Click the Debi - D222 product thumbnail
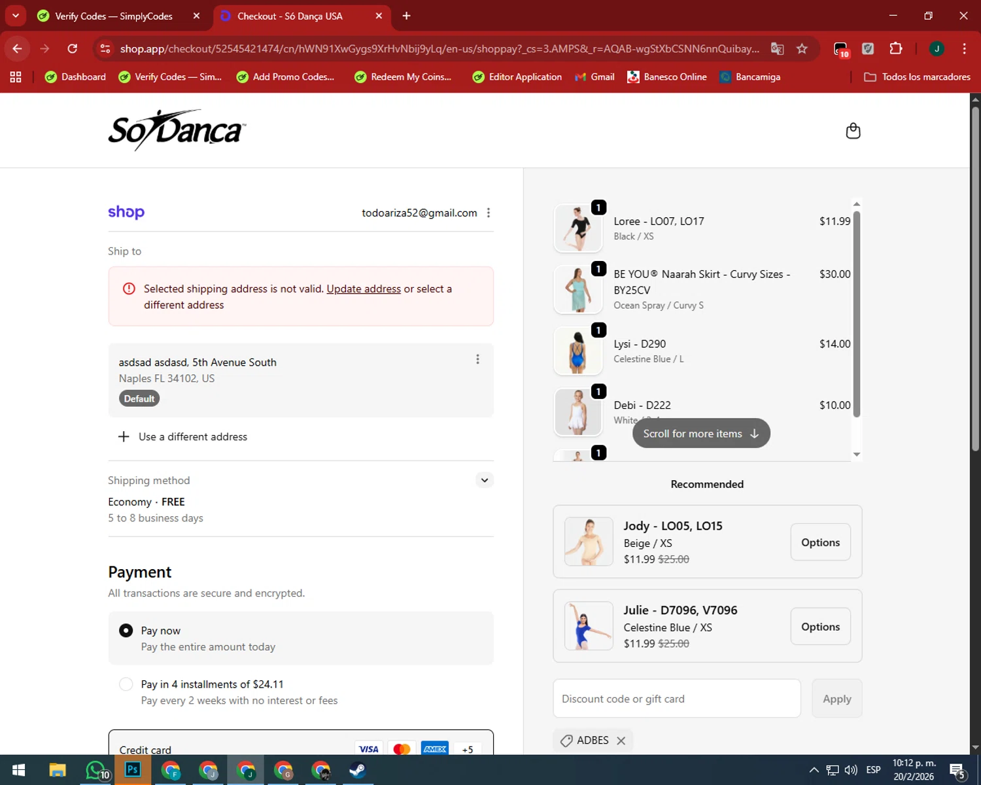Viewport: 981px width, 785px height. 578,413
